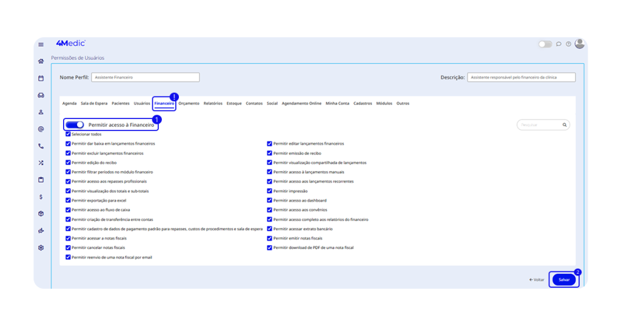
Task: Open the chat bubble icon at top
Action: pyautogui.click(x=559, y=44)
